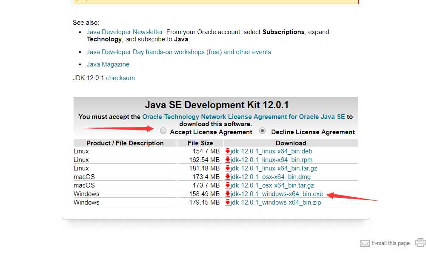Download jdk-12.0.1_linux-x64_bin.tar.gz
The width and height of the screenshot is (426, 254).
click(274, 168)
